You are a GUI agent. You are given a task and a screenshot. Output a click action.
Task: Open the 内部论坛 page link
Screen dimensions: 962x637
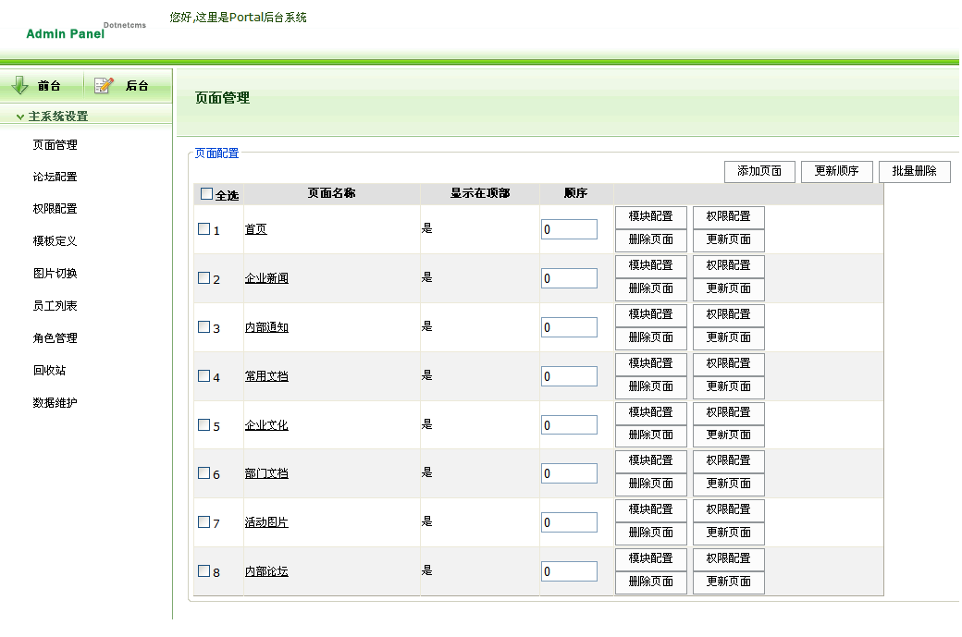(267, 571)
